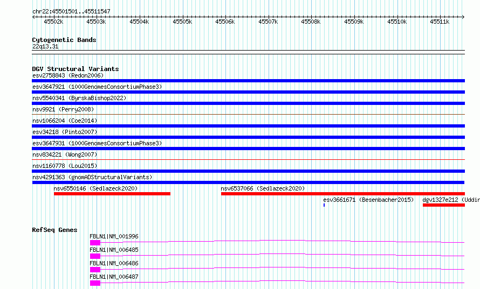Click the 45508k ruler position
Screen dimensions: 480x289
pyautogui.click(x=311, y=22)
